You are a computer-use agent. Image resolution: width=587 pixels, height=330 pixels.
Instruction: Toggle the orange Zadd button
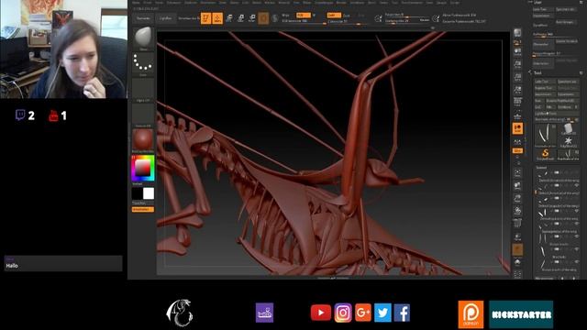coord(334,16)
